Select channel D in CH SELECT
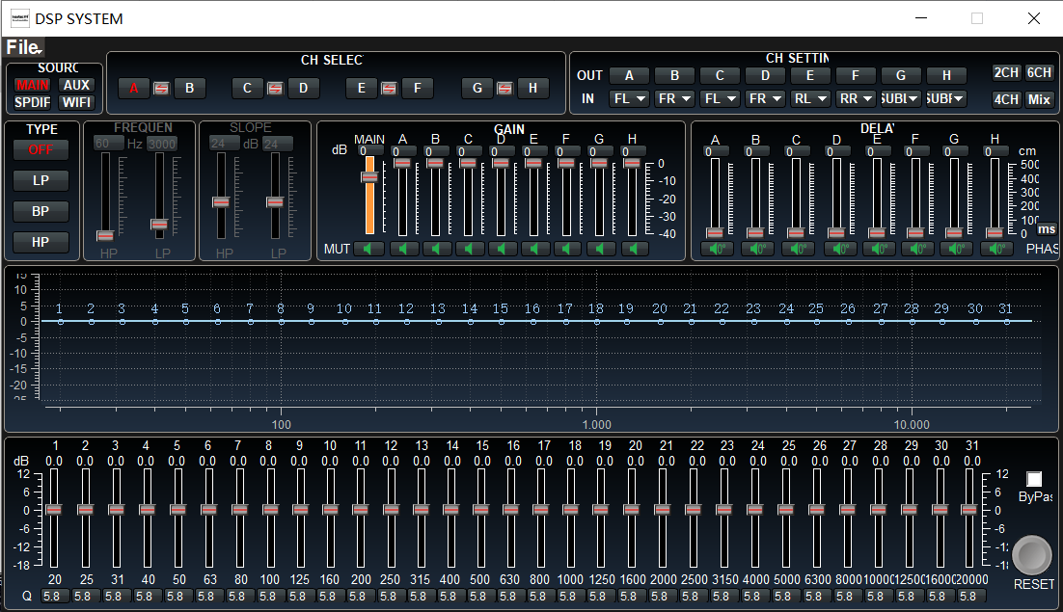 click(x=304, y=89)
